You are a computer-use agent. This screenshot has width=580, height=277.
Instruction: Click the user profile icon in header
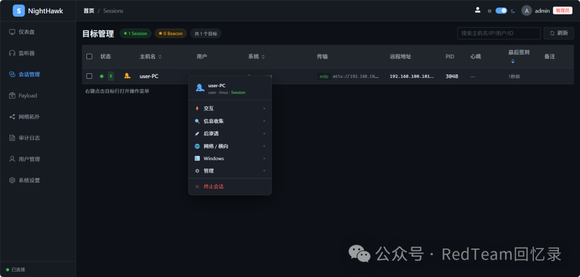[477, 10]
